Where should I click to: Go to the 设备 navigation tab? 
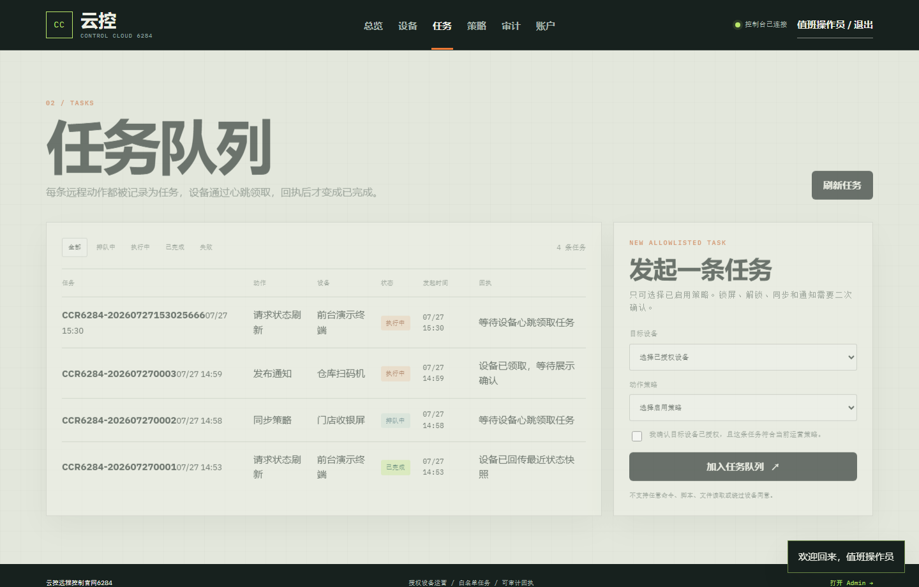click(408, 26)
